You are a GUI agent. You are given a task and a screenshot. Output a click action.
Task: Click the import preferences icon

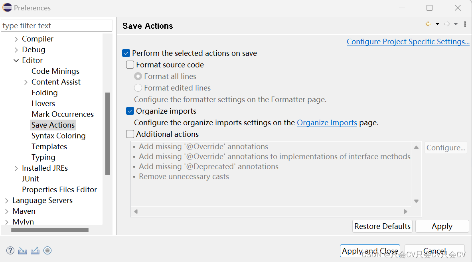(23, 250)
